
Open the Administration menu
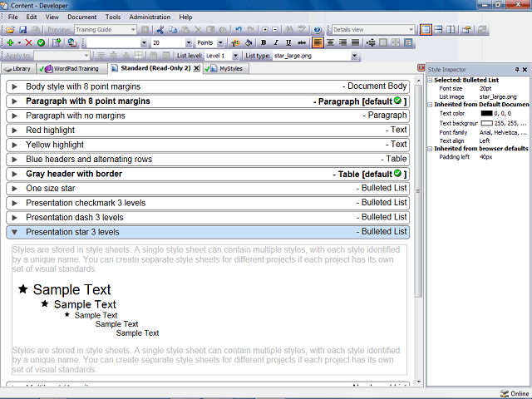(150, 17)
